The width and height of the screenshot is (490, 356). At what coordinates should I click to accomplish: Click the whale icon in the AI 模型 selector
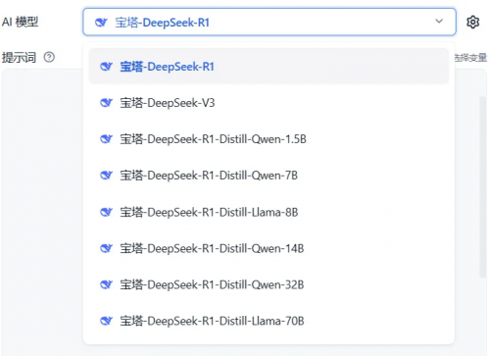(101, 23)
